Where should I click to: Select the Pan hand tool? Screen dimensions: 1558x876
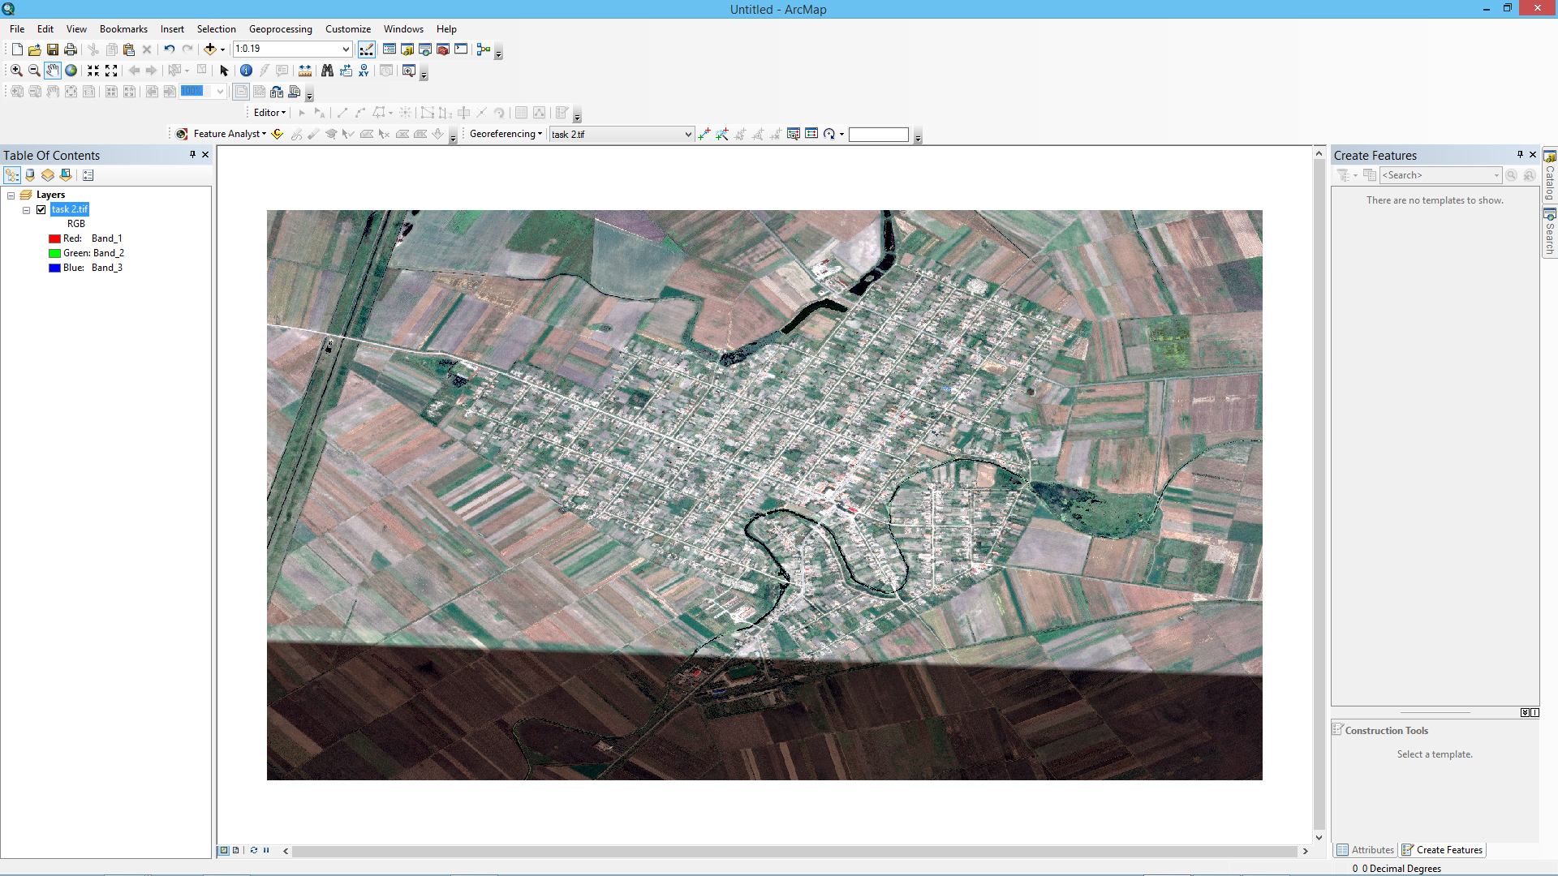(x=52, y=71)
